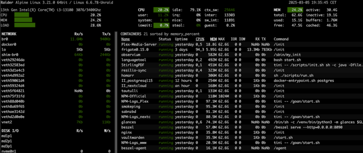Click the highlighted iowait 0.7% value
This screenshot has height=153, width=363.
161,25
